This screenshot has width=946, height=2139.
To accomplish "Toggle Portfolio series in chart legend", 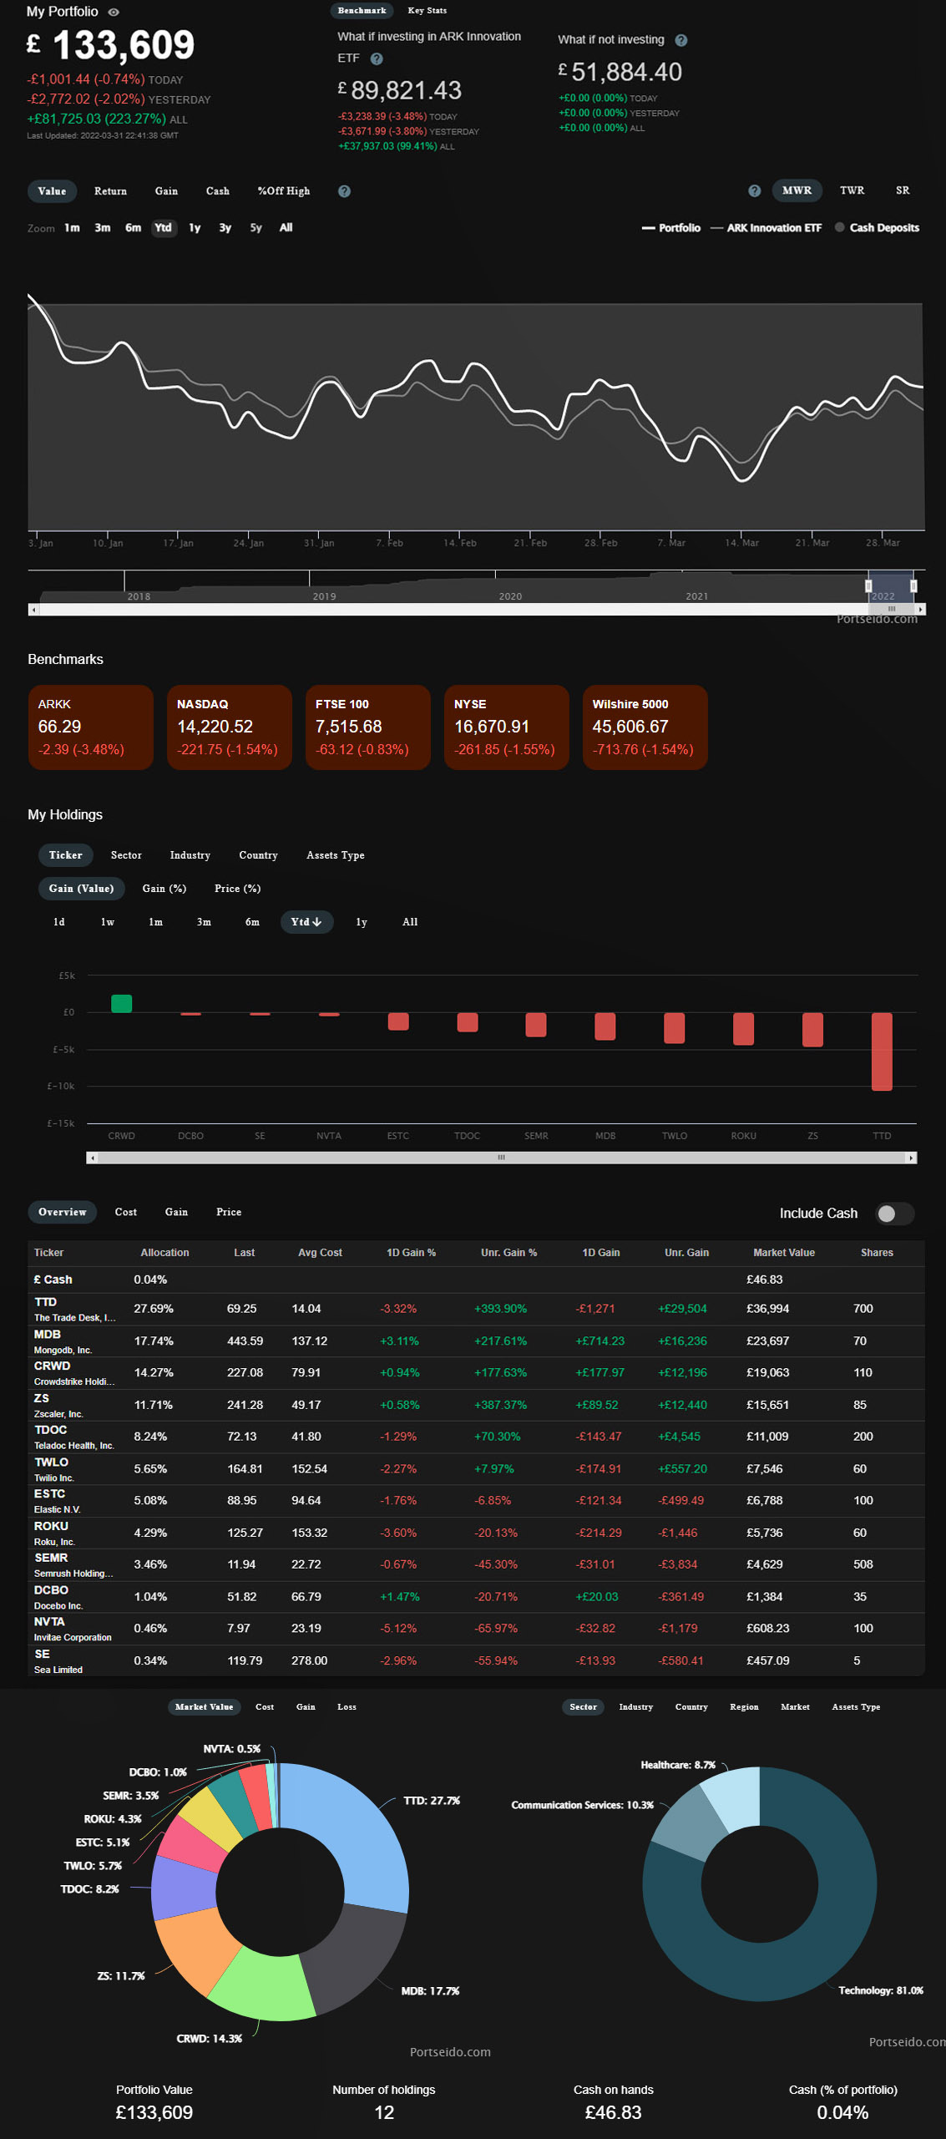I will click(x=671, y=228).
